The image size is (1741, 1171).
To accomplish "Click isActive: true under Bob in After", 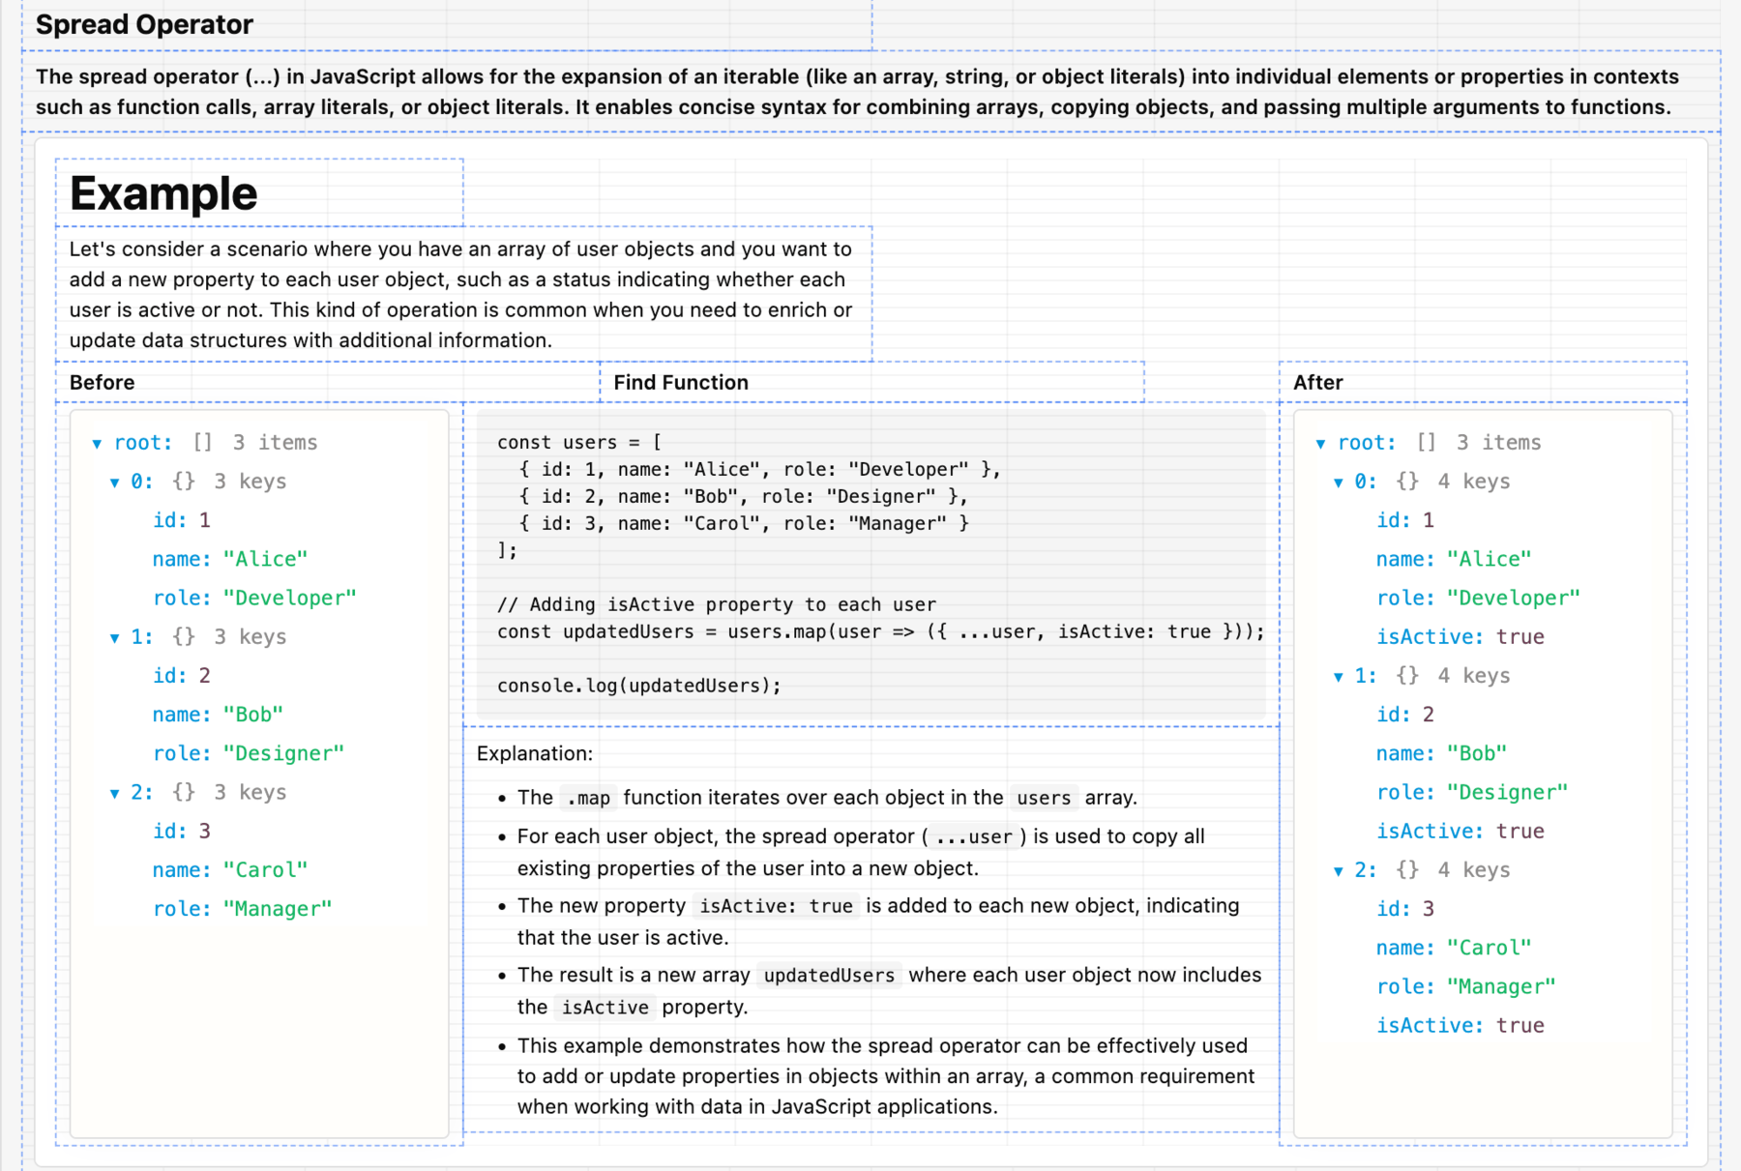I will 1461,832.
